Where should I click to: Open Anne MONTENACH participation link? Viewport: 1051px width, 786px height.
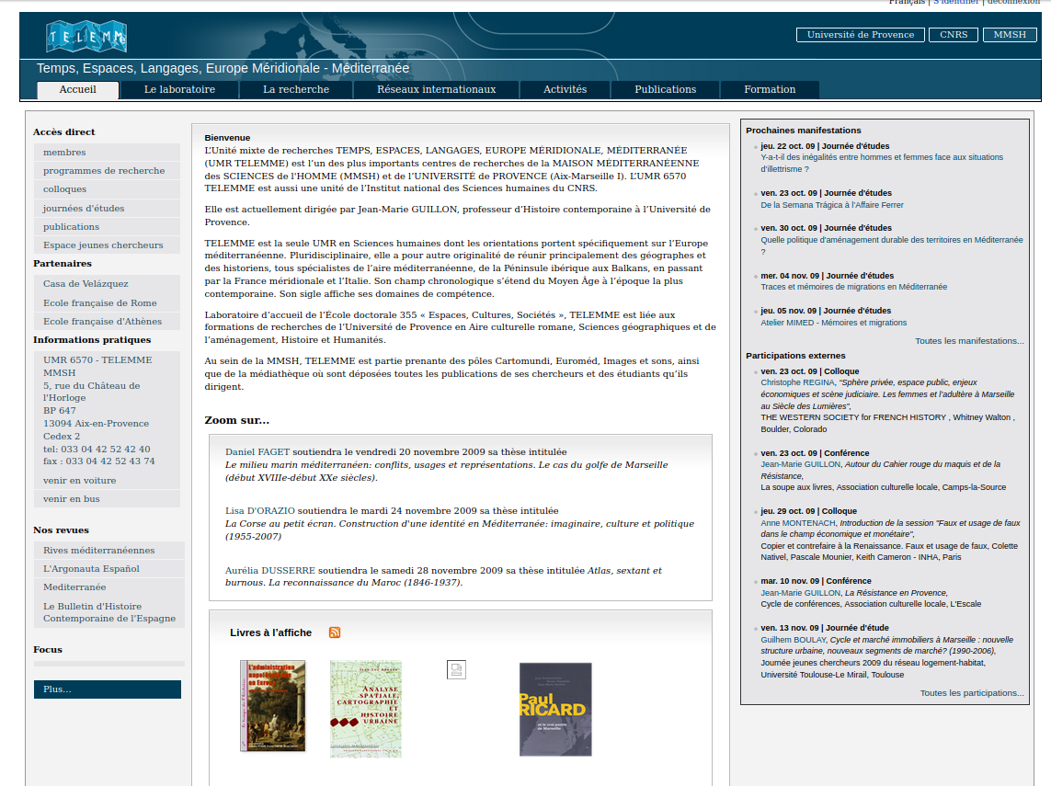tap(798, 523)
